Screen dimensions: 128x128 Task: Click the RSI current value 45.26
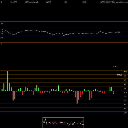click(x=118, y=32)
